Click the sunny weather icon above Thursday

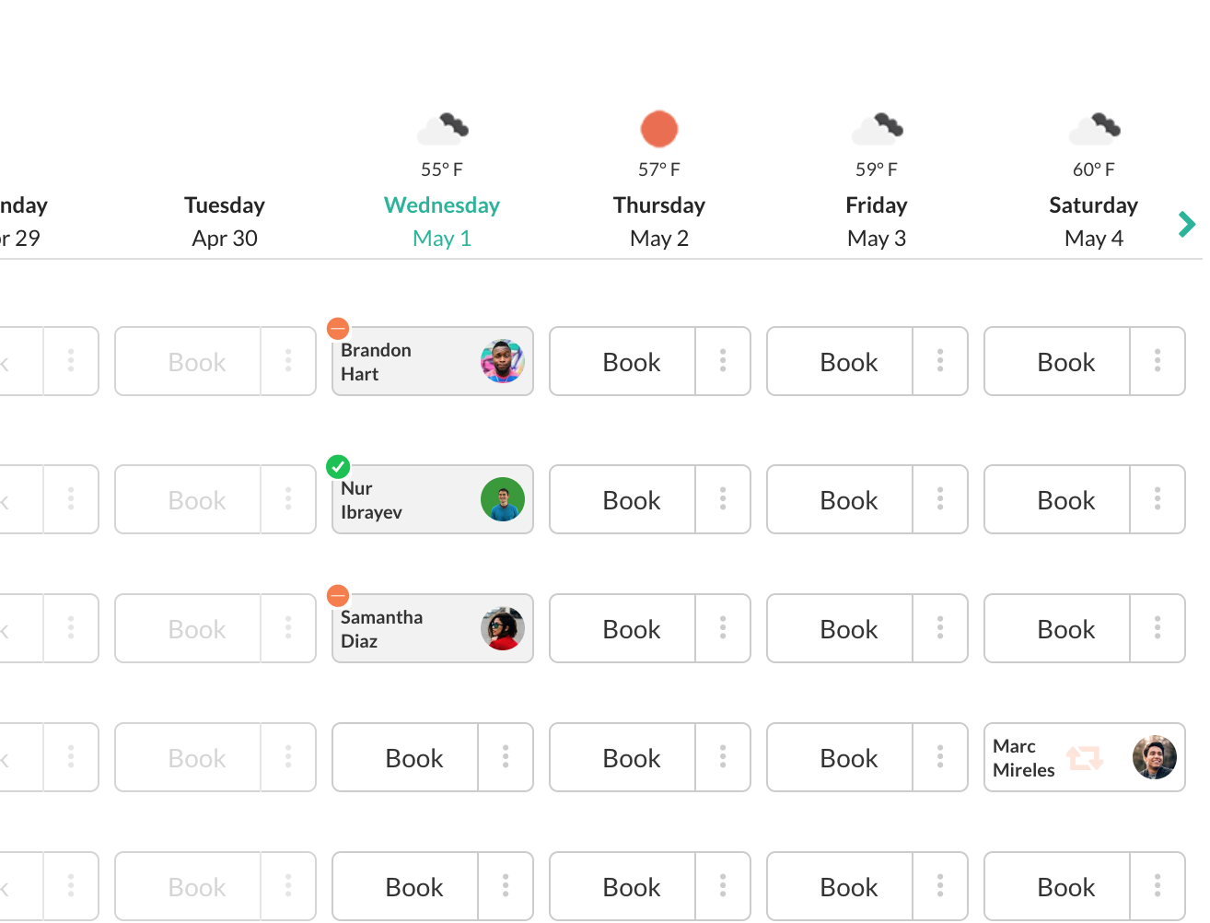click(659, 129)
